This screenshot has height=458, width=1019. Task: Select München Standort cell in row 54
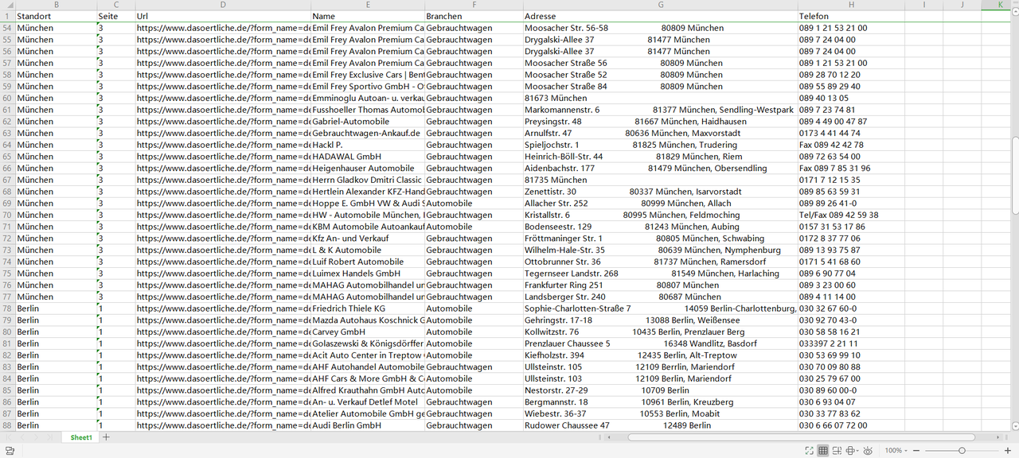pos(56,28)
